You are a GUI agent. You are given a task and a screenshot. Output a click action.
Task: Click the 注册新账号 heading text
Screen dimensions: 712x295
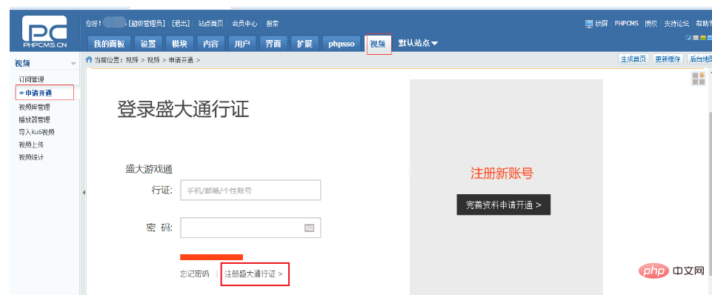(x=502, y=173)
